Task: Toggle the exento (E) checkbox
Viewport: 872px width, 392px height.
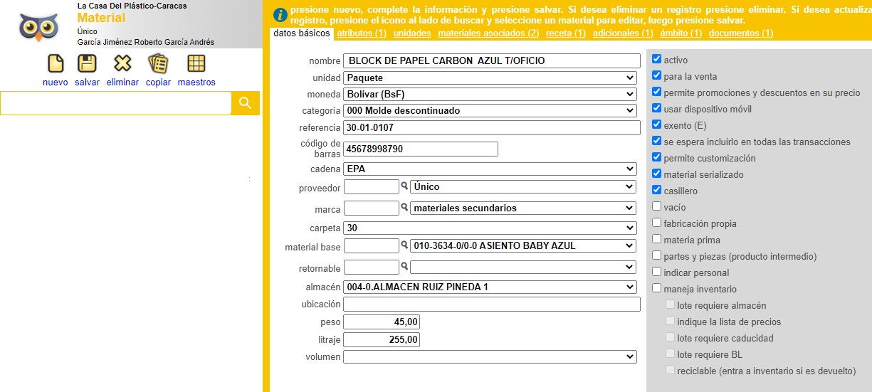Action: point(657,125)
